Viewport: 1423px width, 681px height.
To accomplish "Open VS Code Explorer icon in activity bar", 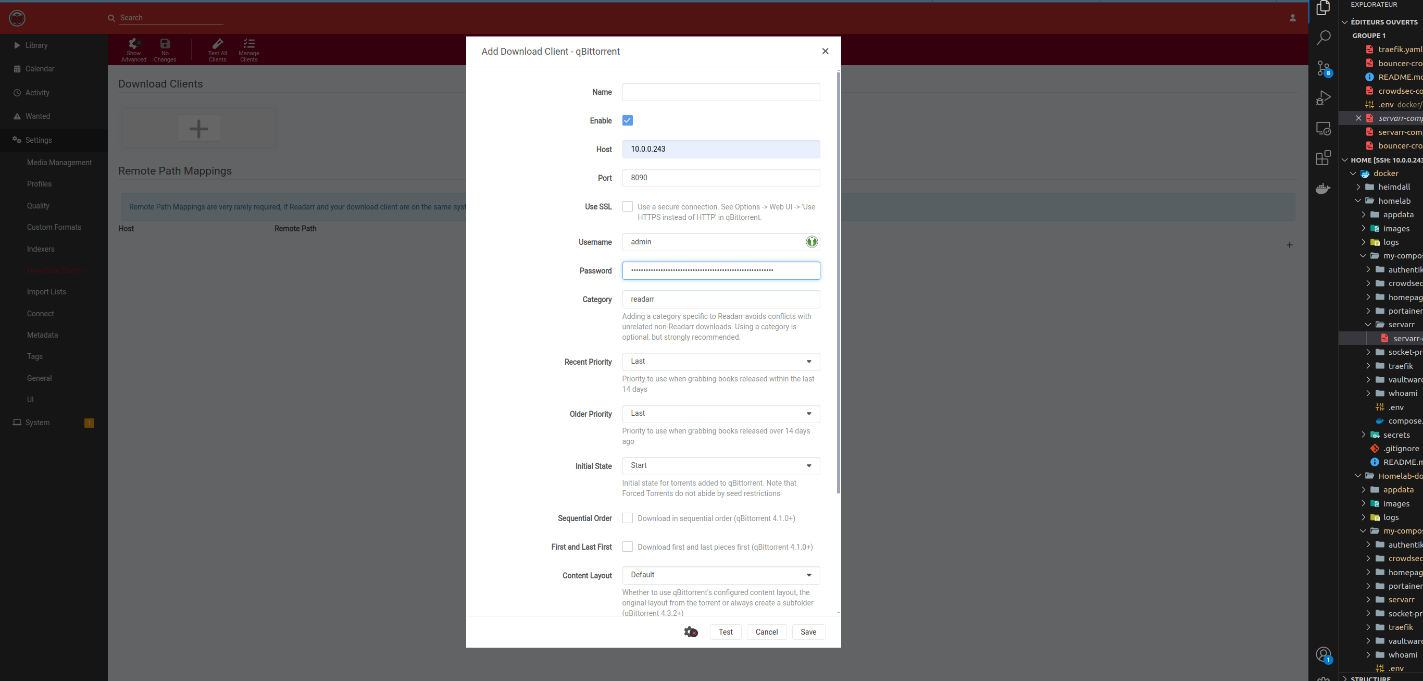I will 1324,8.
